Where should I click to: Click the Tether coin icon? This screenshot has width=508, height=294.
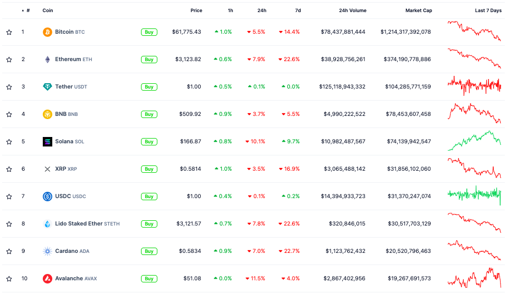(48, 87)
